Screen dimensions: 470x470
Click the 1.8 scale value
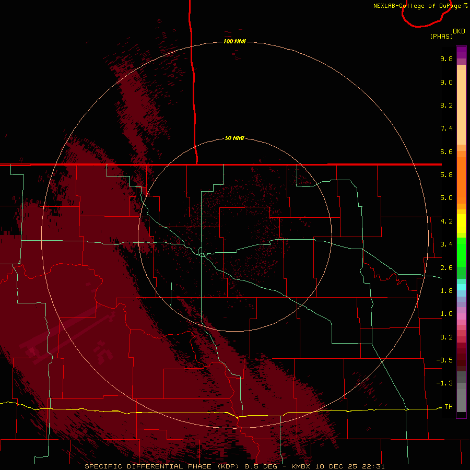tap(446, 291)
